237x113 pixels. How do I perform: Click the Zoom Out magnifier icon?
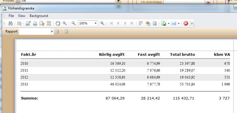[x=73, y=23]
